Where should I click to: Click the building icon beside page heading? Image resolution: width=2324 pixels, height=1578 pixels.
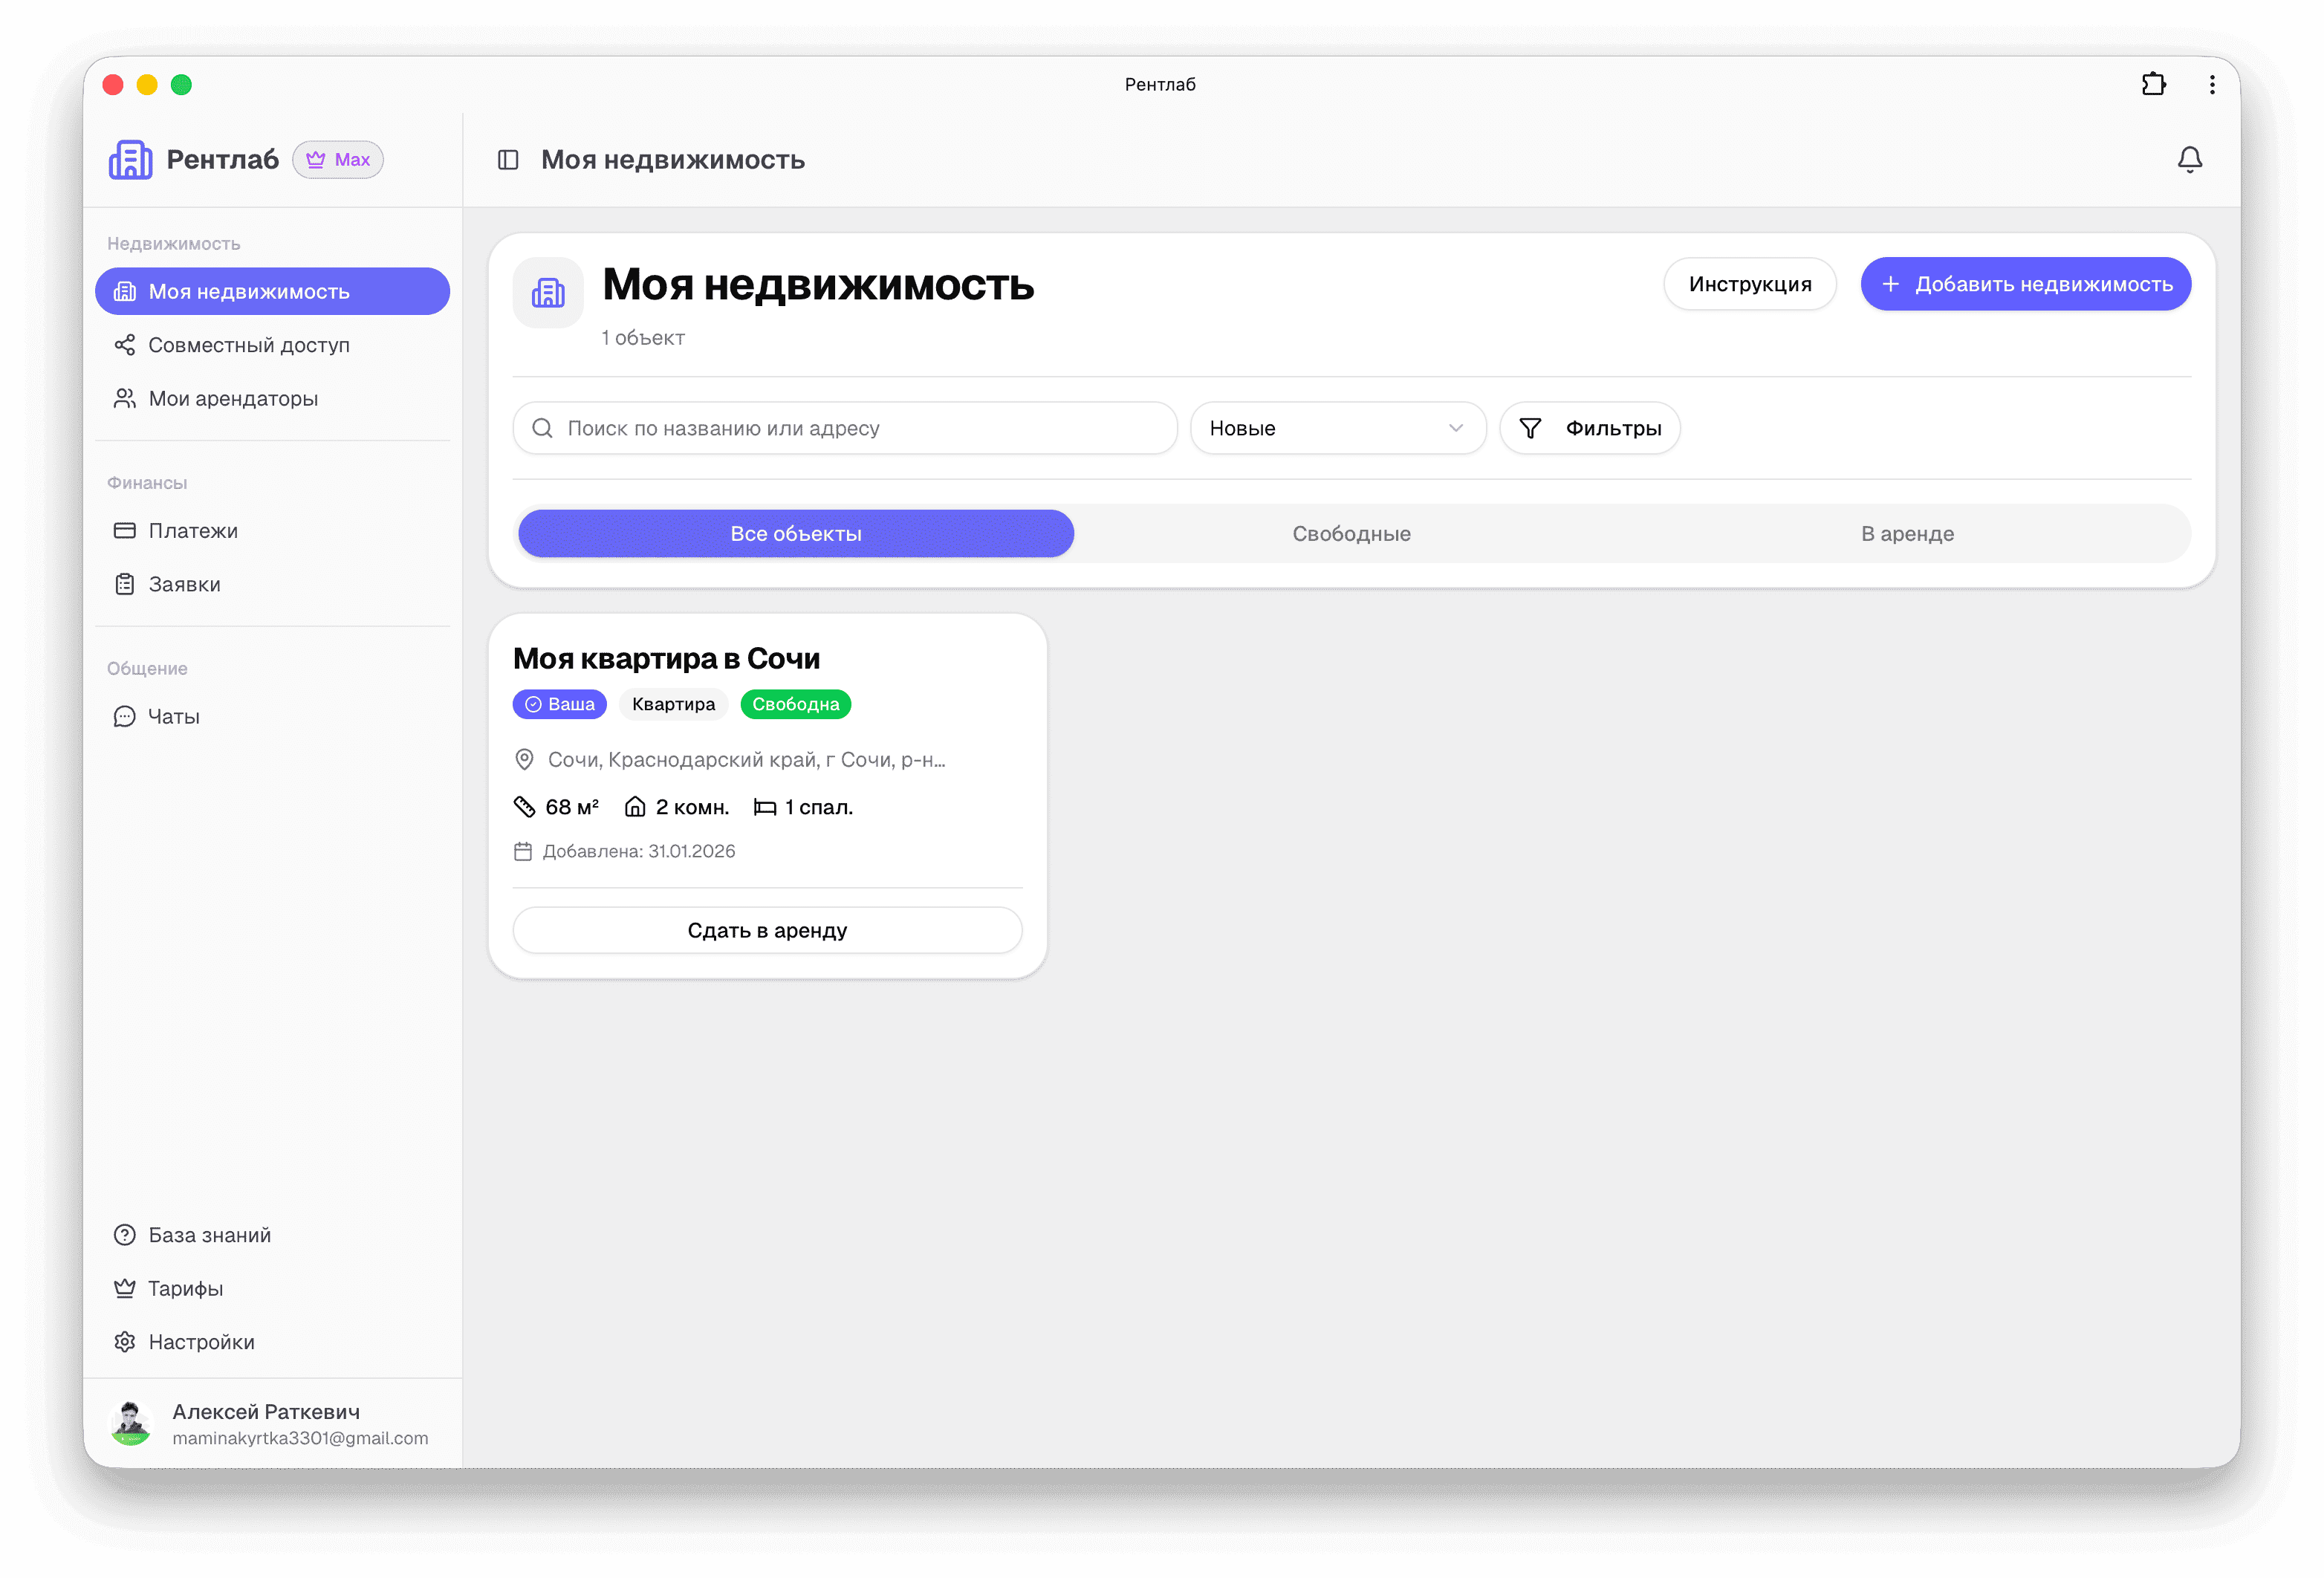pyautogui.click(x=548, y=293)
